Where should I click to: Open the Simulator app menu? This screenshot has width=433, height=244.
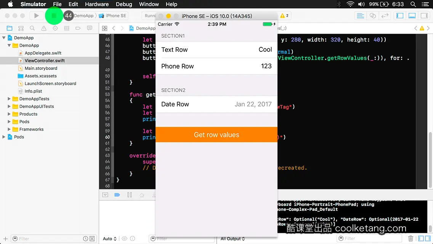tap(33, 4)
